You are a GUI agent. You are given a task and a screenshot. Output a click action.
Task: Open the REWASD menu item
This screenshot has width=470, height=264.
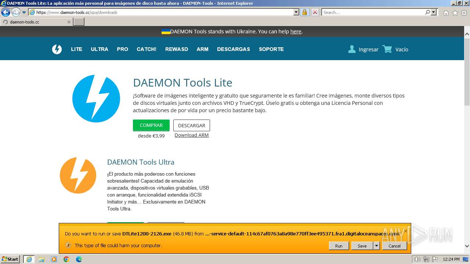pos(177,49)
